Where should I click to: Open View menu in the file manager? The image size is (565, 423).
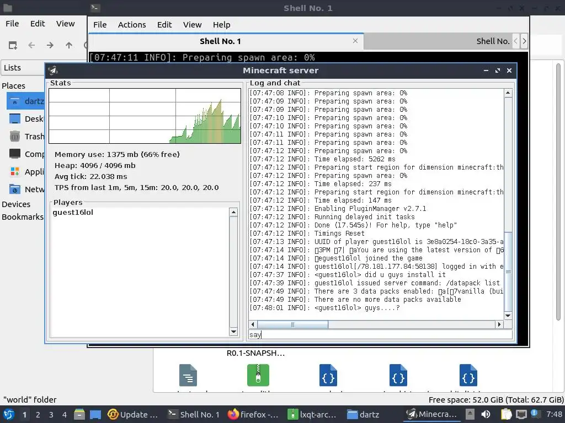(65, 23)
